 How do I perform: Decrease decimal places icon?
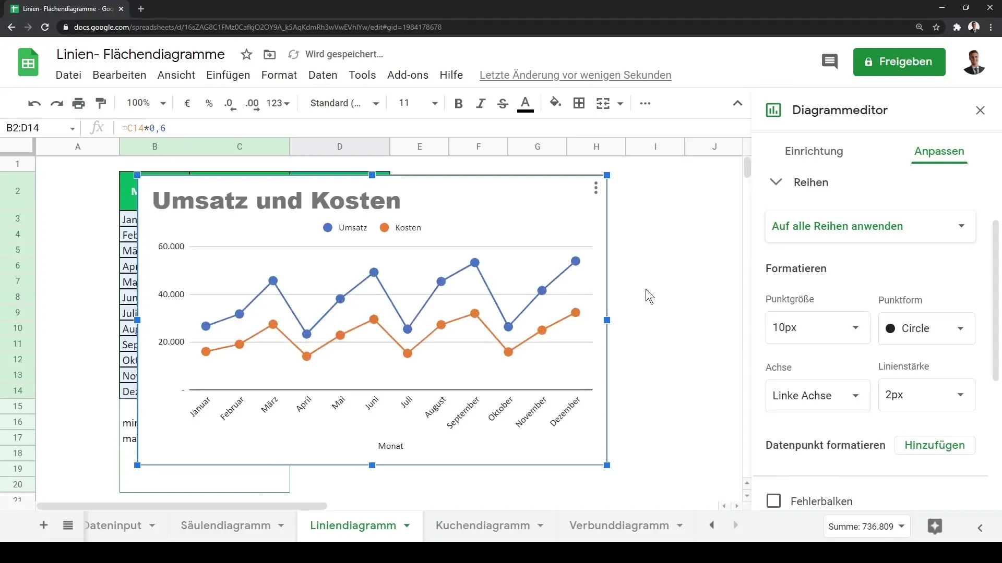pyautogui.click(x=230, y=103)
